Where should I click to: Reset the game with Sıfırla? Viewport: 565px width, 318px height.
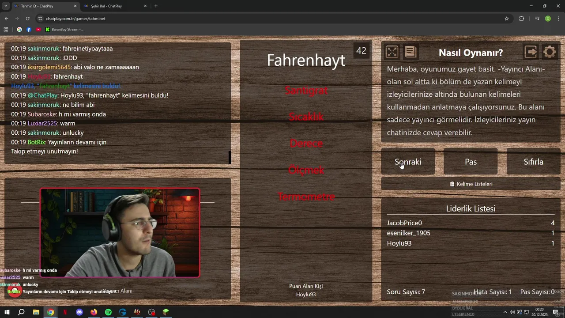[x=533, y=162]
